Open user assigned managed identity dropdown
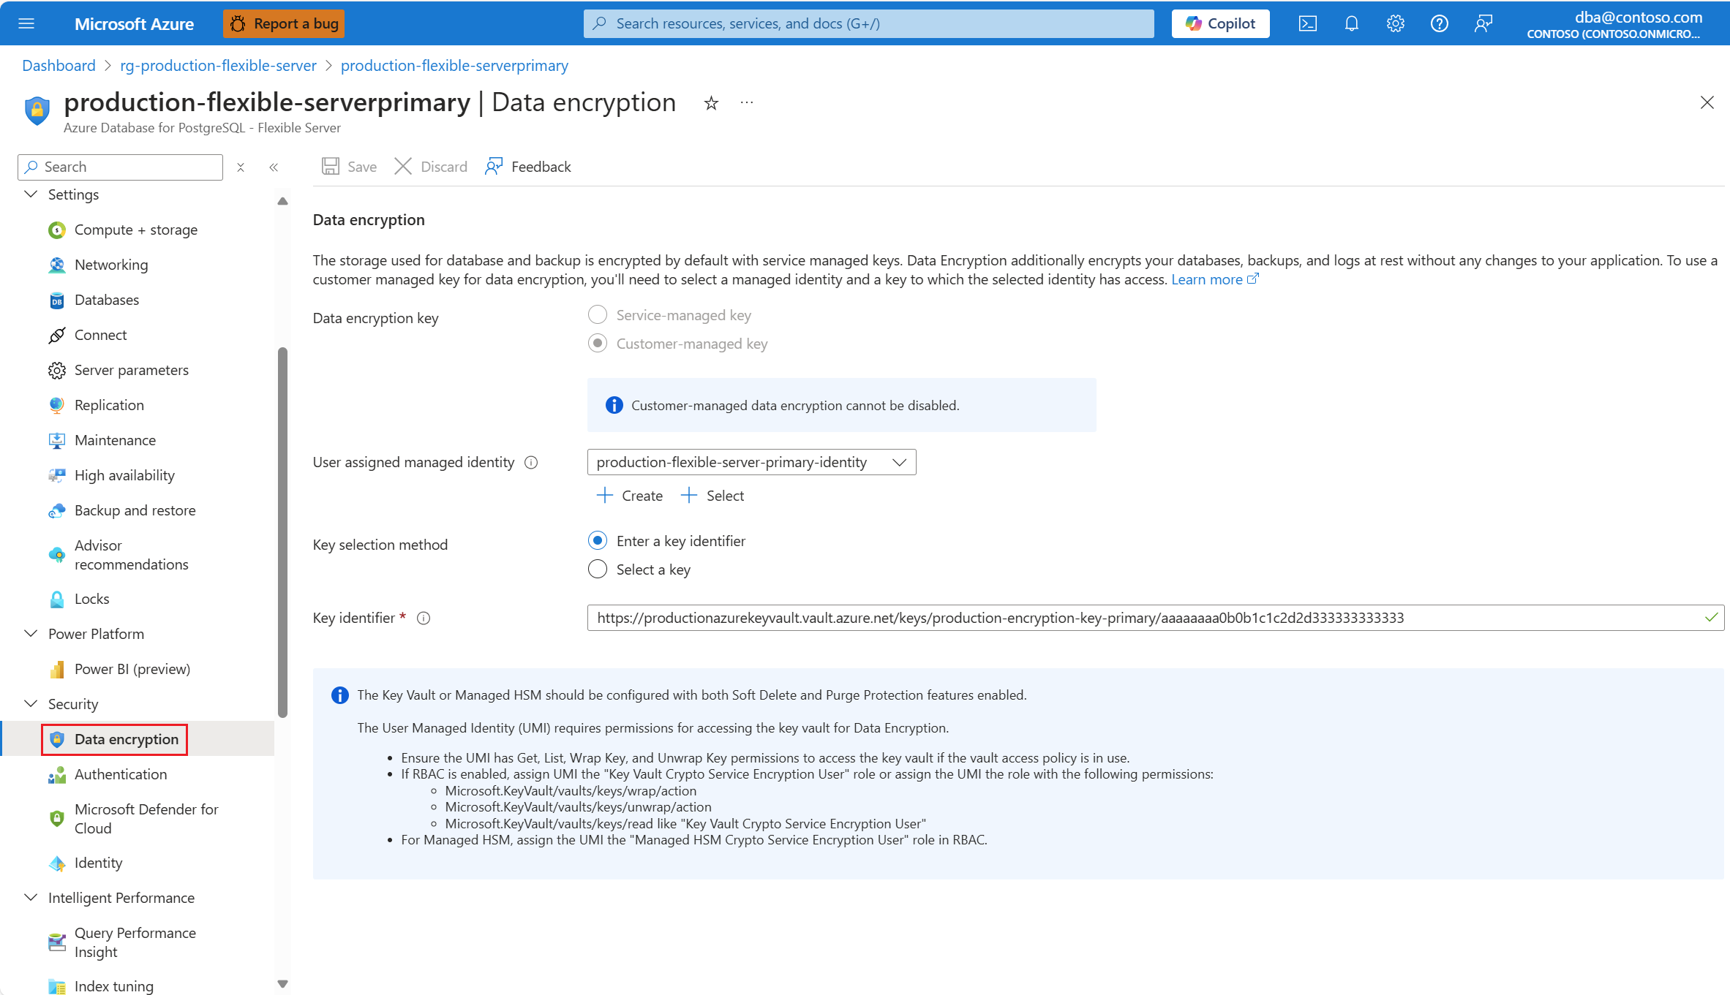The height and width of the screenshot is (995, 1730). coord(751,462)
